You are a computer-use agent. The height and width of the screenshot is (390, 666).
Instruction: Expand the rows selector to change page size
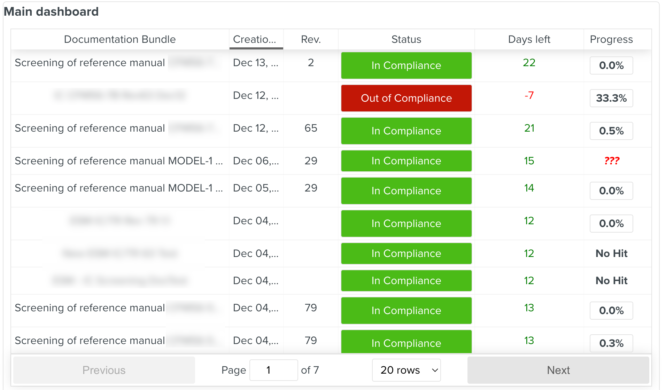pos(406,370)
